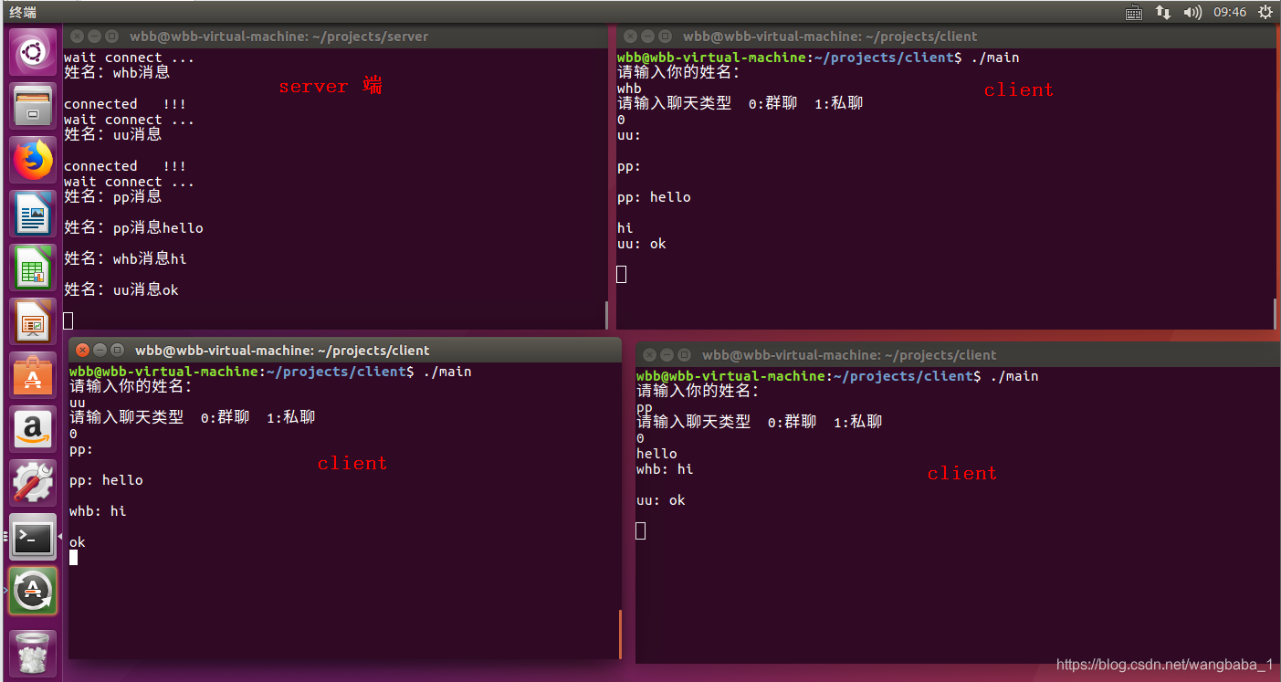Click "uu: ok" in whb's client terminal

coord(642,244)
